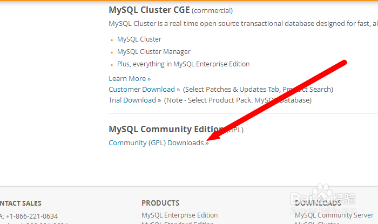Click the sales phone number +1-866-221-0634
Image resolution: width=378 pixels, height=224 pixels.
(x=31, y=216)
